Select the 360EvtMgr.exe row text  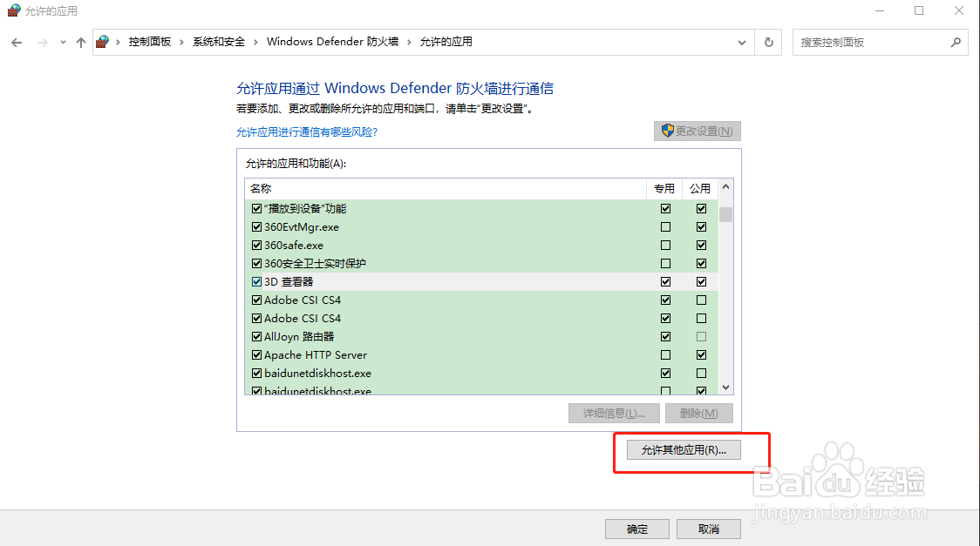click(x=302, y=227)
